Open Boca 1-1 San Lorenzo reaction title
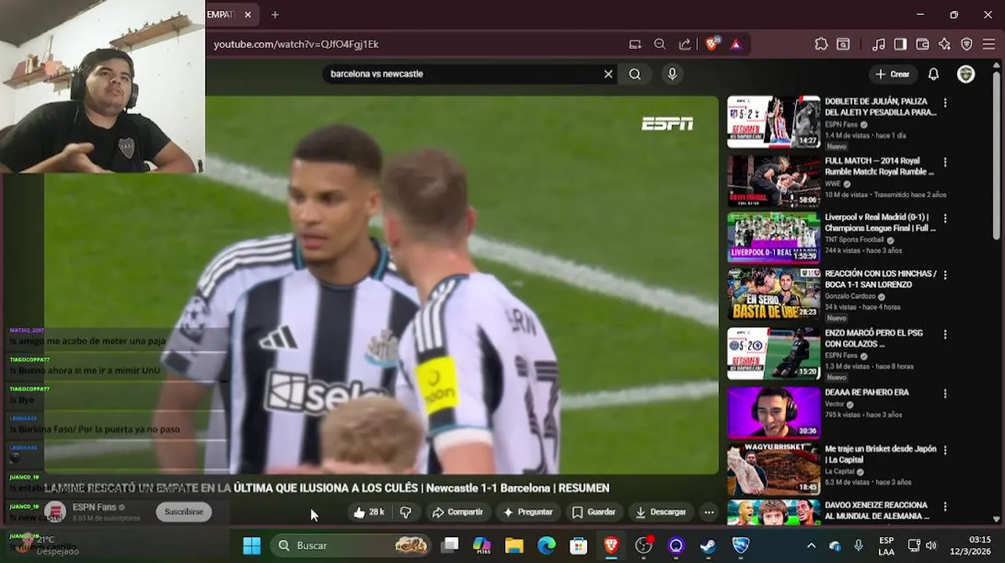This screenshot has height=563, width=1005. point(881,279)
